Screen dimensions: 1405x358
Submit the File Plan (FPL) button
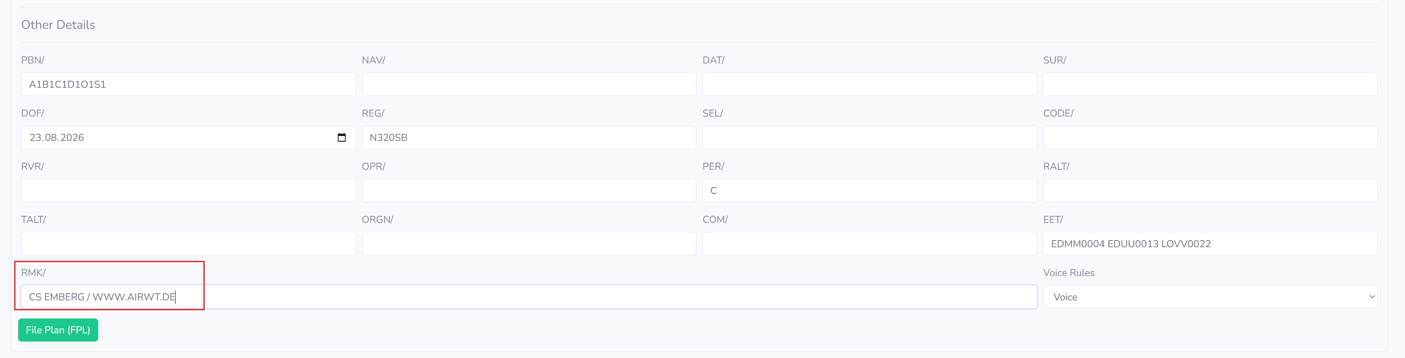click(x=58, y=330)
